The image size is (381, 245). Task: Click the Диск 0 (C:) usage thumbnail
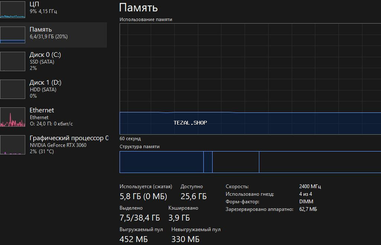13,61
